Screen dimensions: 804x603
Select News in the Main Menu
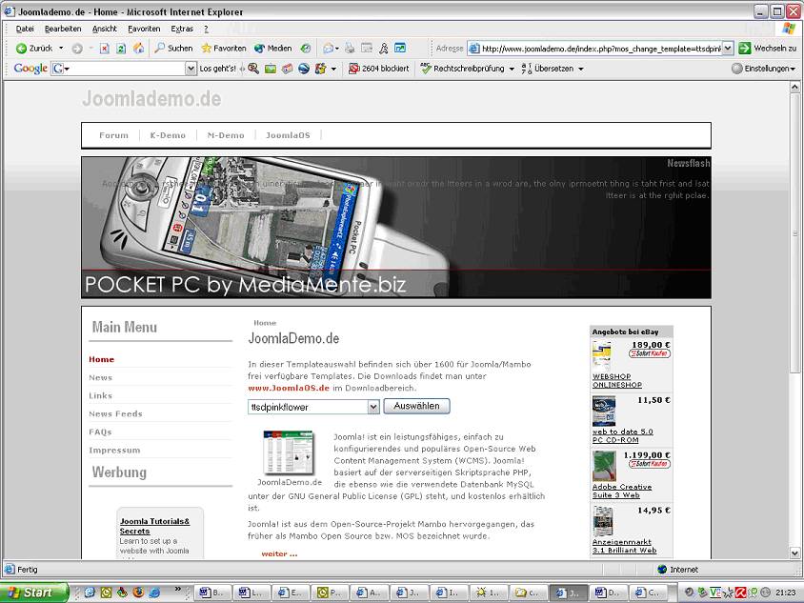click(101, 377)
